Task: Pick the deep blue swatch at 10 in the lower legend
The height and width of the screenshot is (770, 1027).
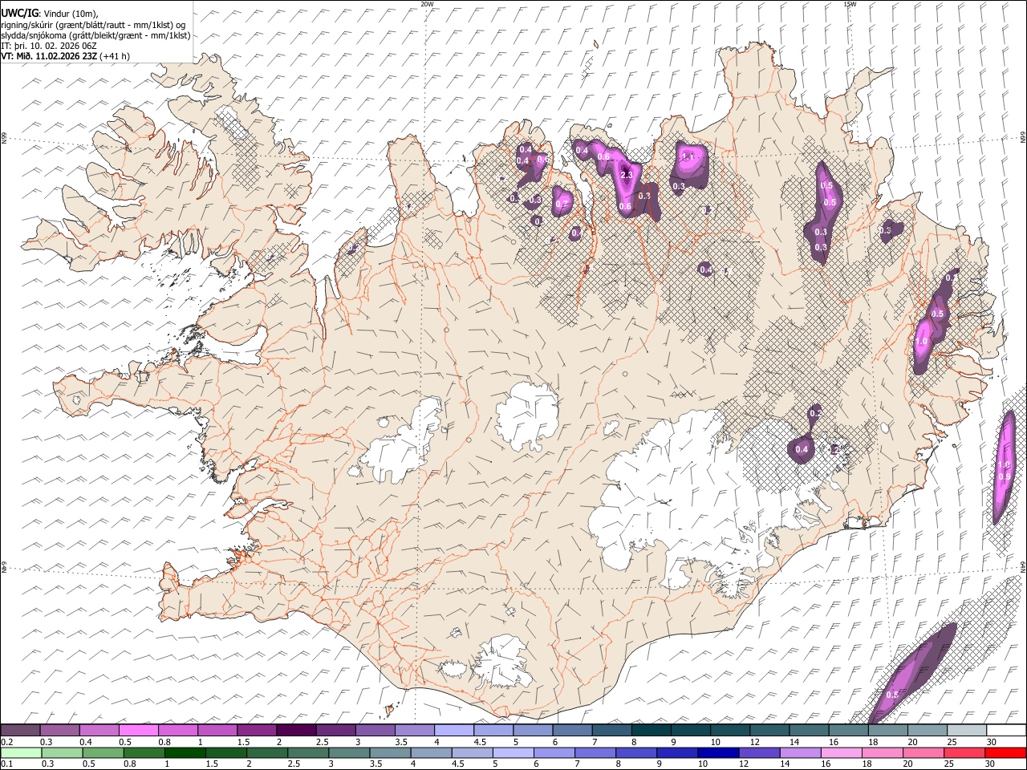Action: (718, 752)
